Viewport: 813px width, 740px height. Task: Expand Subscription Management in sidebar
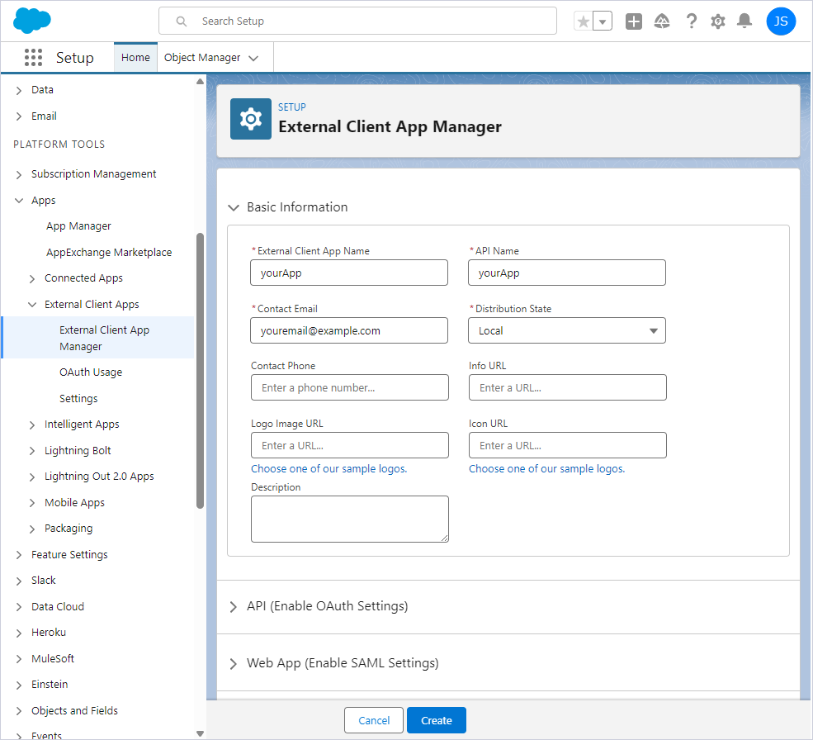click(19, 174)
